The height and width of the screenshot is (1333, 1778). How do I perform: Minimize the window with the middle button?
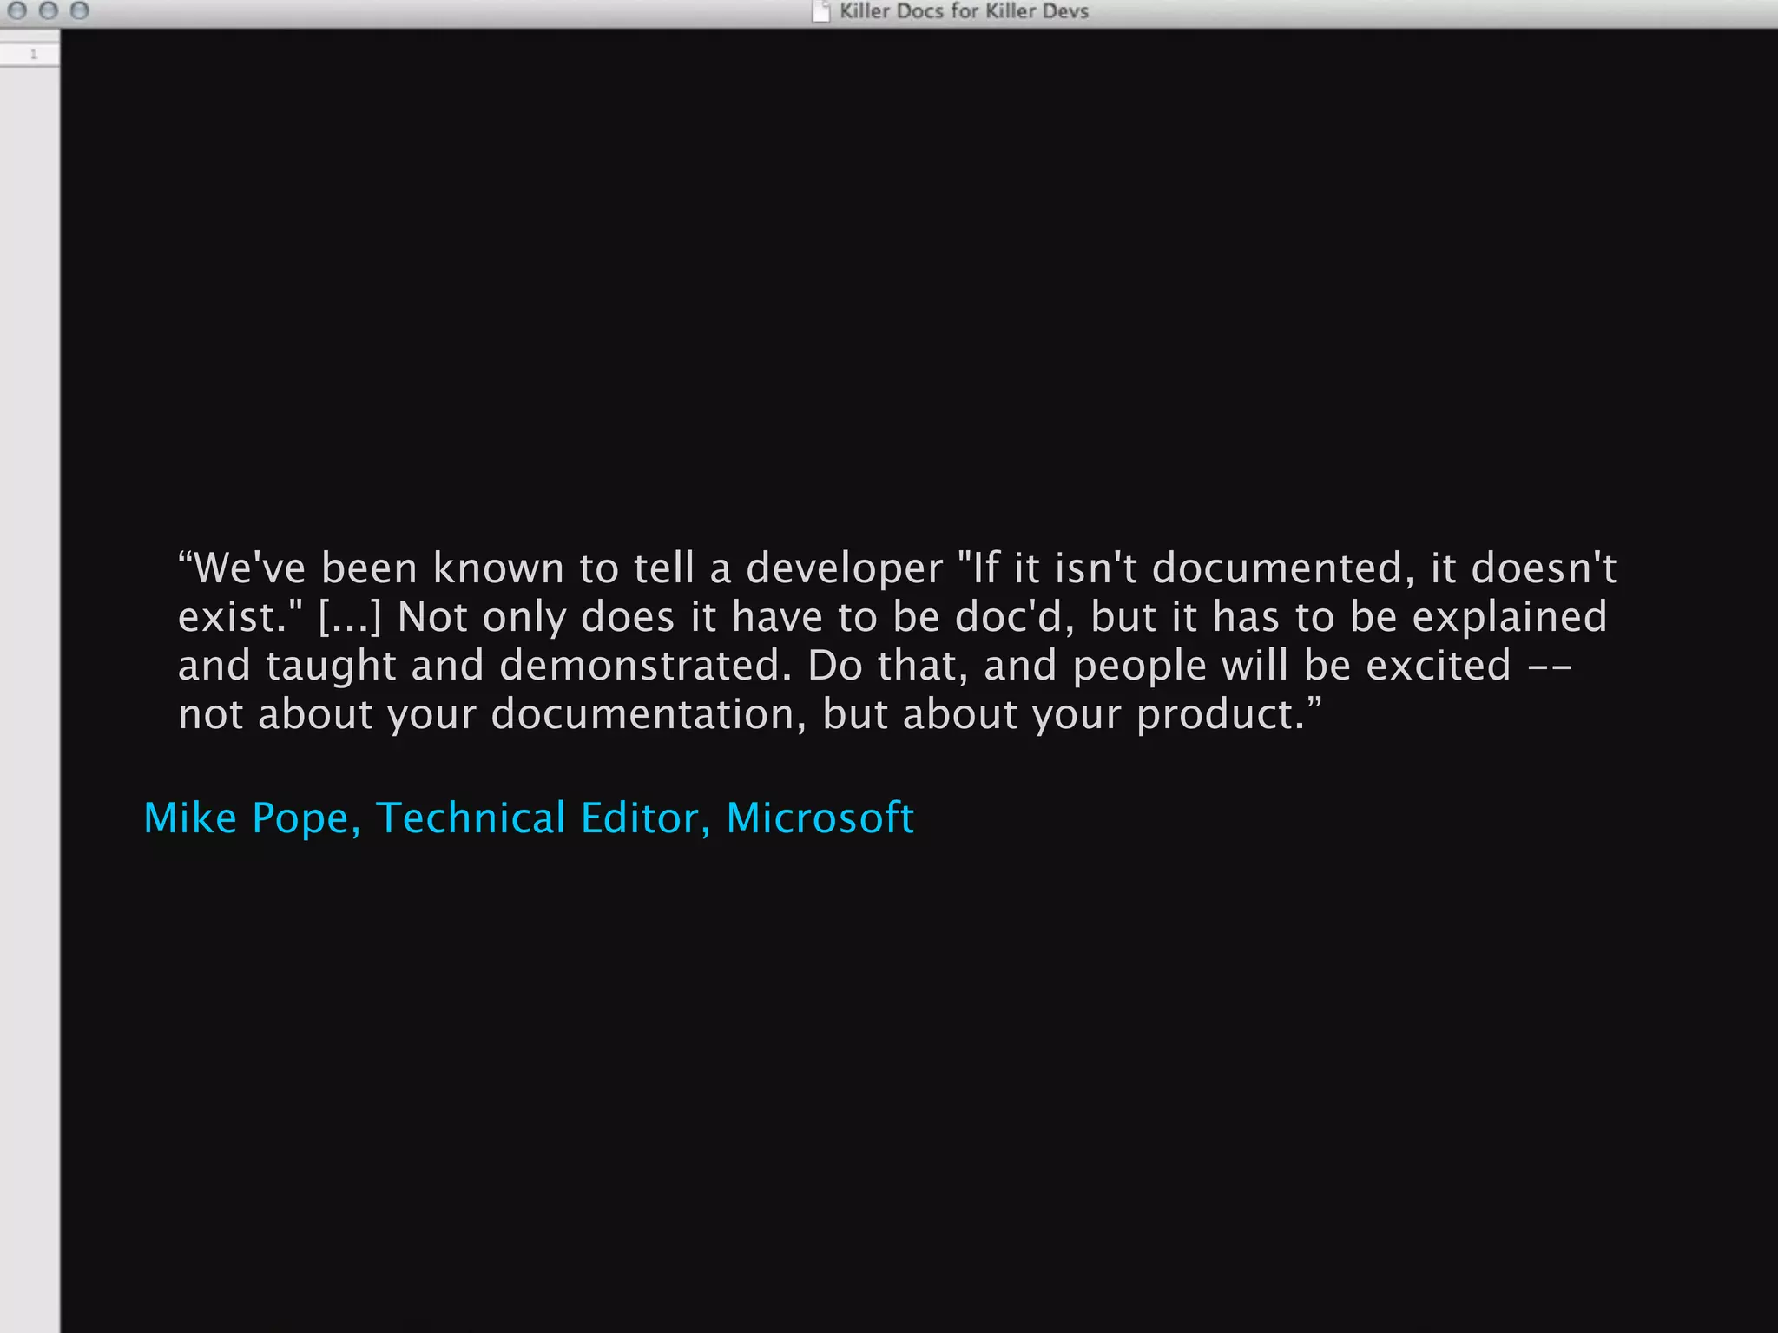click(x=49, y=10)
